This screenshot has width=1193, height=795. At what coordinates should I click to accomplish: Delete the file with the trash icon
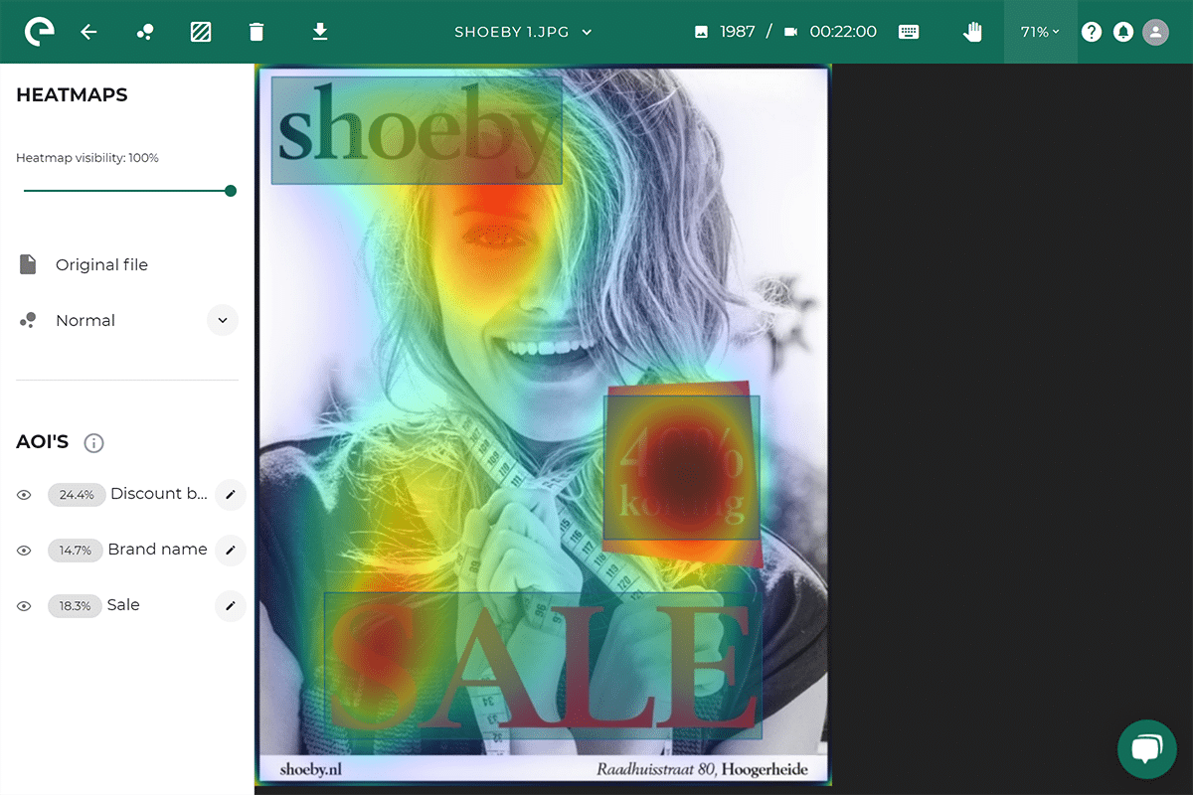pyautogui.click(x=256, y=32)
